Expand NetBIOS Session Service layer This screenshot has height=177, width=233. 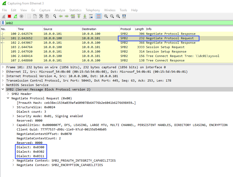click(x=3, y=85)
